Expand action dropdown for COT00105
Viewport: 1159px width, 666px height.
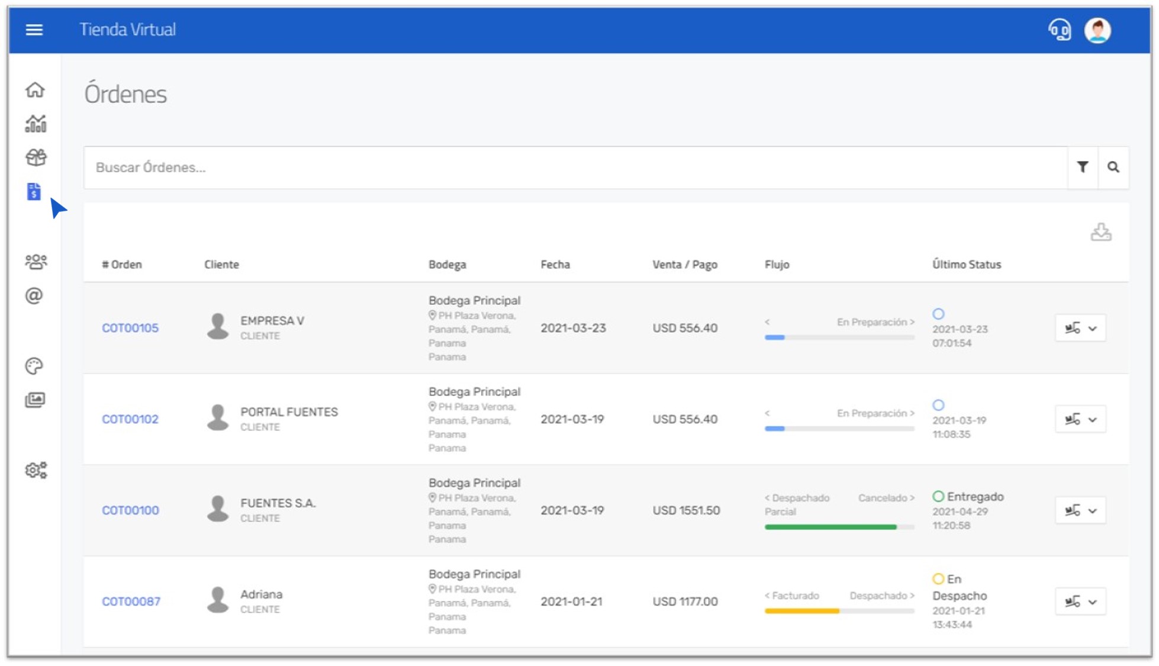pos(1080,328)
